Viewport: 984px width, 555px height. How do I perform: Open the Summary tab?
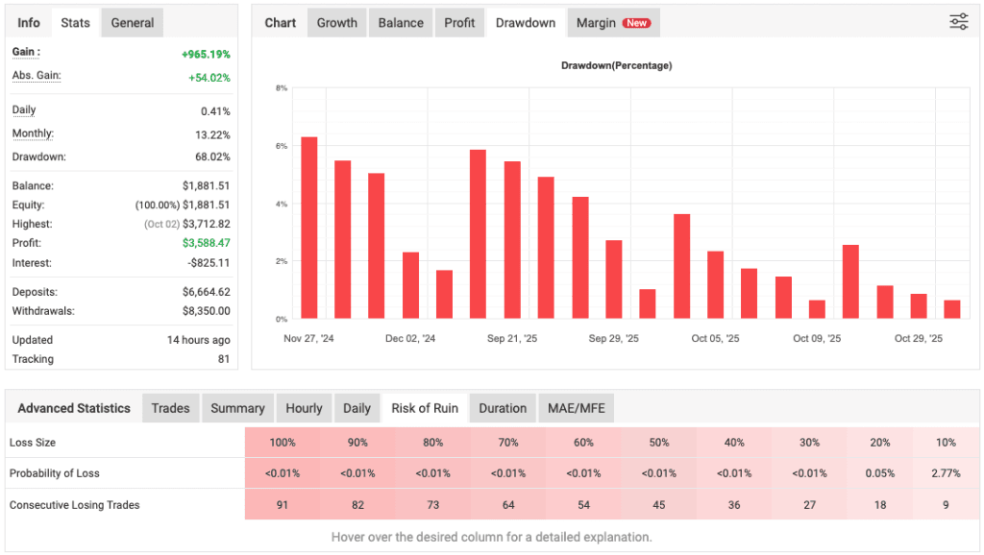[237, 408]
